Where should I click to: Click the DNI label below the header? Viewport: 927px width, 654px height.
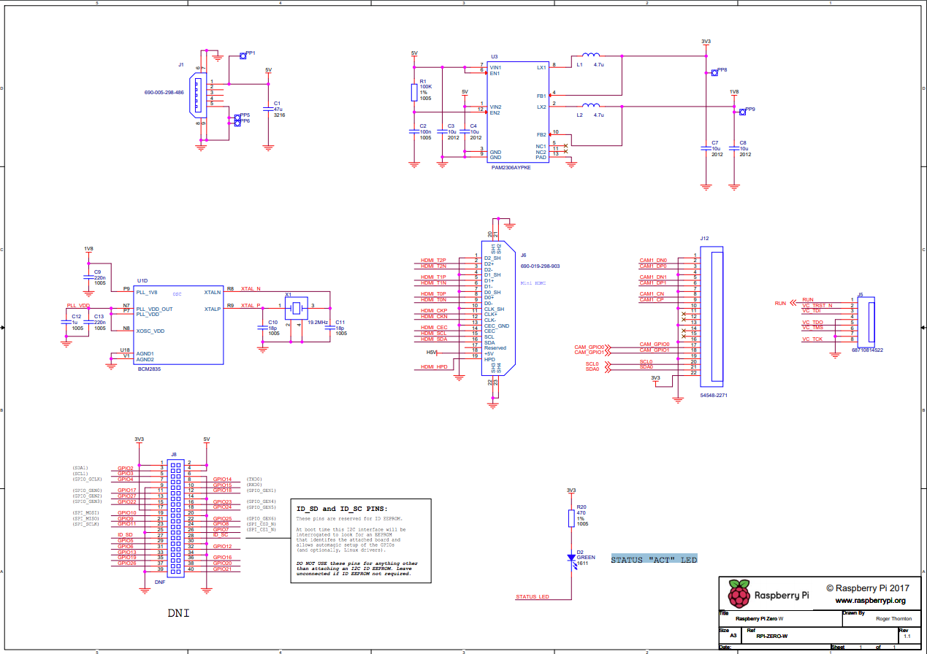pyautogui.click(x=178, y=614)
